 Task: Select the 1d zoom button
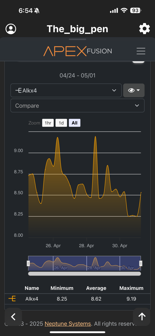[61, 123]
